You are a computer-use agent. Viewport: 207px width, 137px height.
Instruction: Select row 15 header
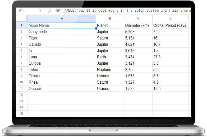(22, 114)
